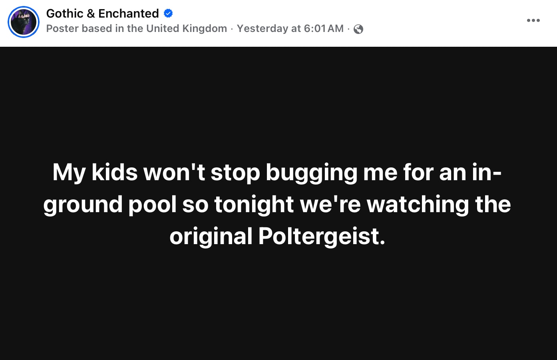Click the word bugging in the post
557x360 pixels.
click(x=312, y=173)
